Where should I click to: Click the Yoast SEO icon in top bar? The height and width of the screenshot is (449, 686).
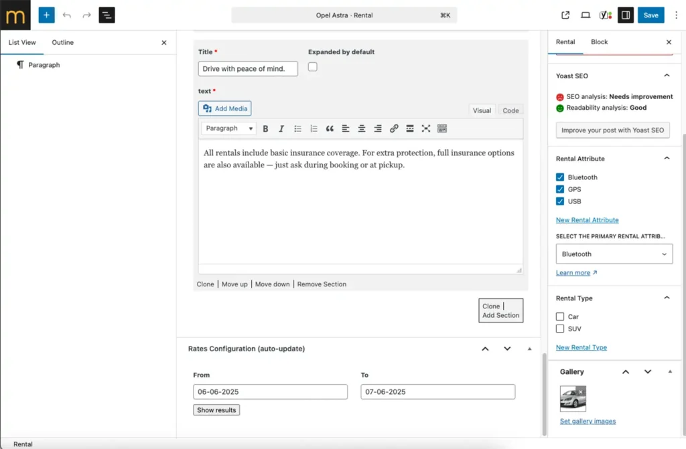click(x=605, y=15)
